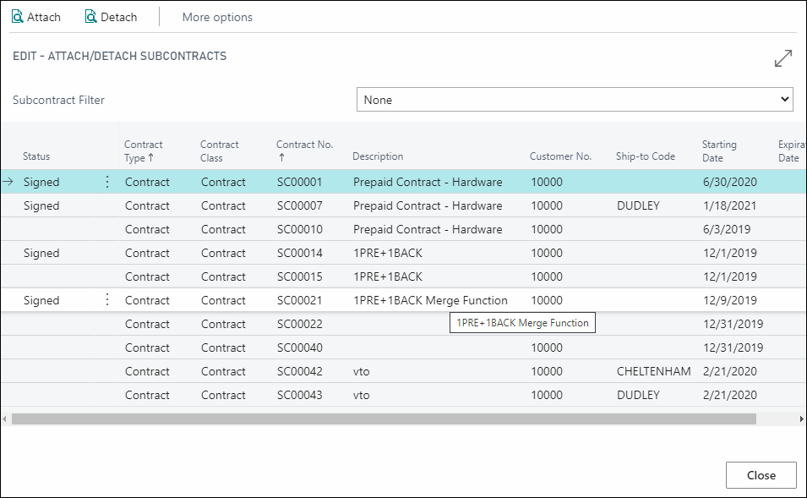
Task: Click description of contract SC00010
Action: click(x=428, y=229)
